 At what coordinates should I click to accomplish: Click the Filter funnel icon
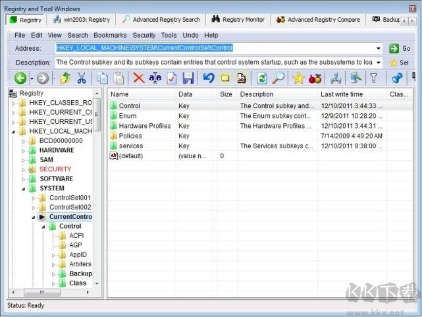[x=374, y=78]
